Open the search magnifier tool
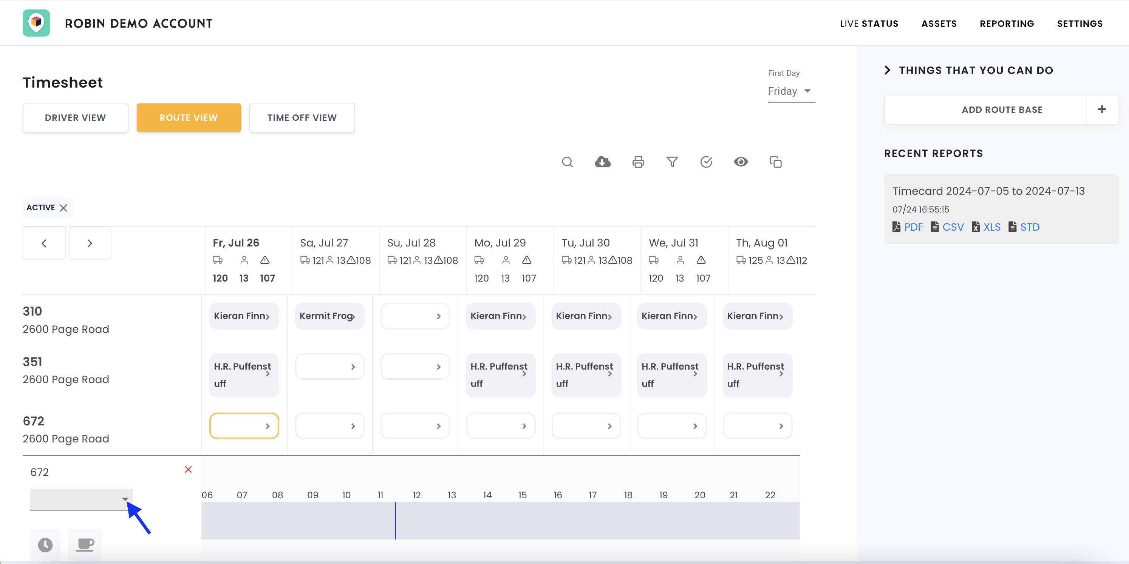Image resolution: width=1129 pixels, height=564 pixels. tap(567, 162)
